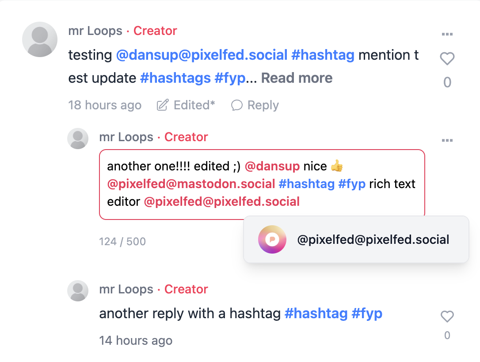
Task: Click #hashtag link in the last reply
Action: tap(316, 314)
